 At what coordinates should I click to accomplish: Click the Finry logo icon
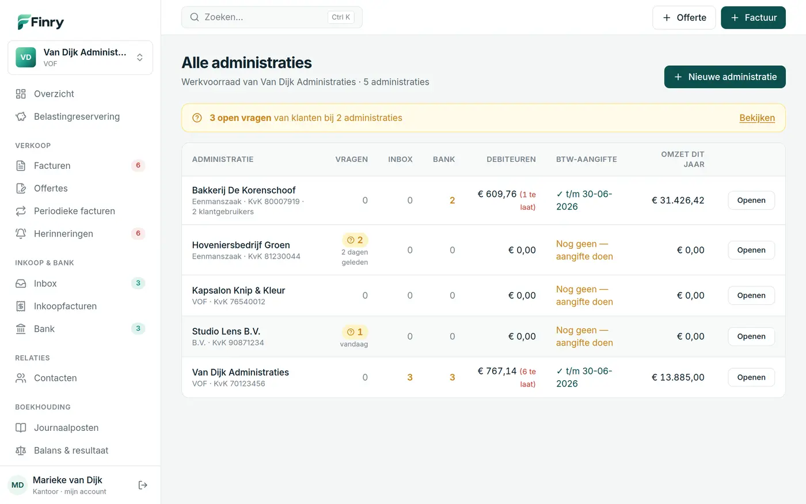[x=24, y=22]
